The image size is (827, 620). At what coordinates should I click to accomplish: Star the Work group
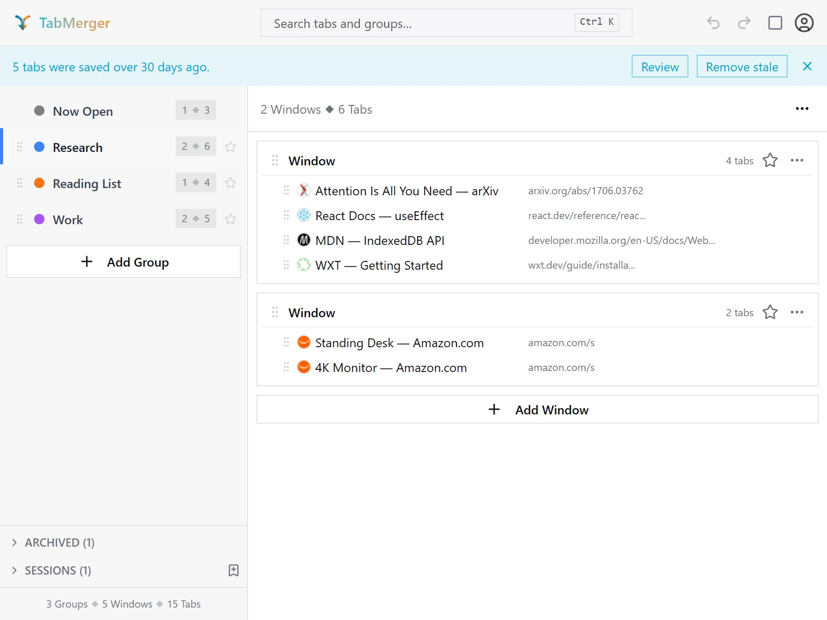pyautogui.click(x=231, y=219)
